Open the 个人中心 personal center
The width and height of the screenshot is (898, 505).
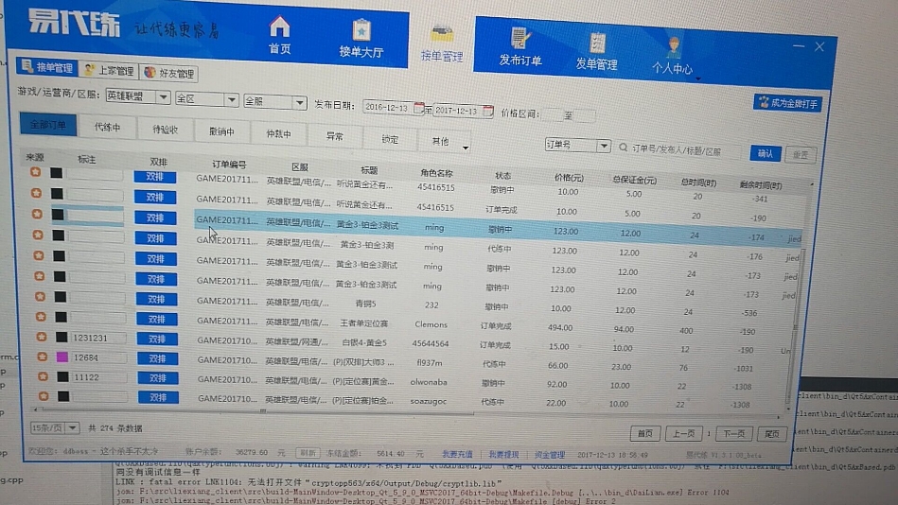click(673, 55)
